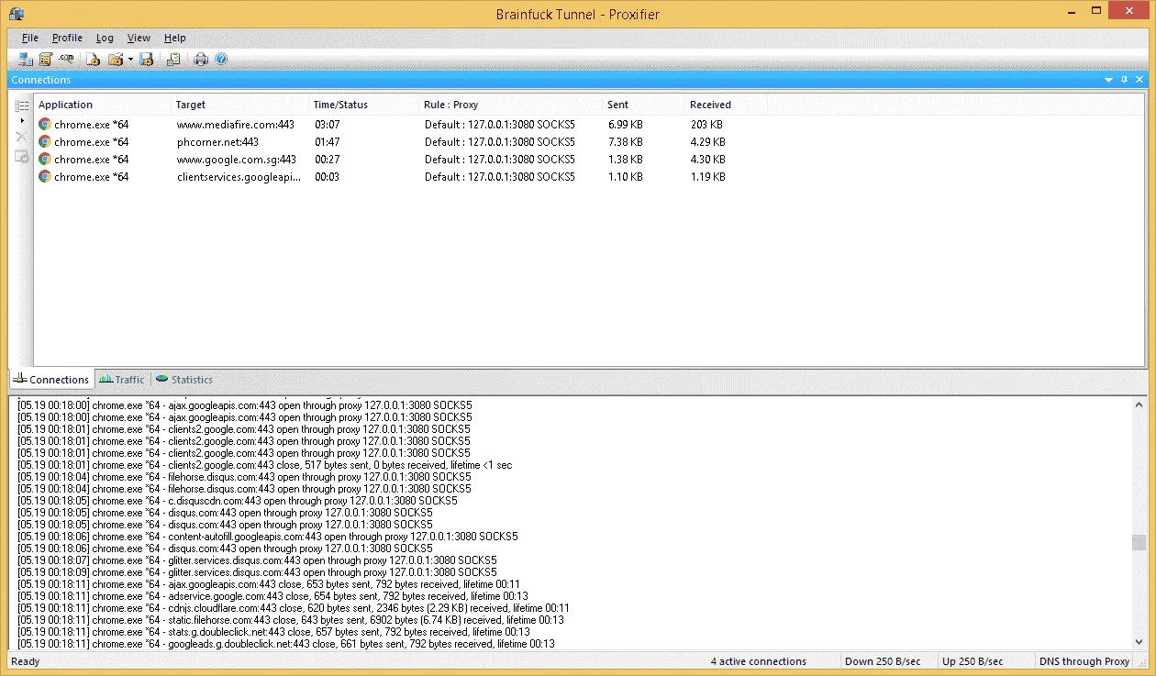The width and height of the screenshot is (1156, 676).
Task: Close the Connections panel
Action: (x=1140, y=80)
